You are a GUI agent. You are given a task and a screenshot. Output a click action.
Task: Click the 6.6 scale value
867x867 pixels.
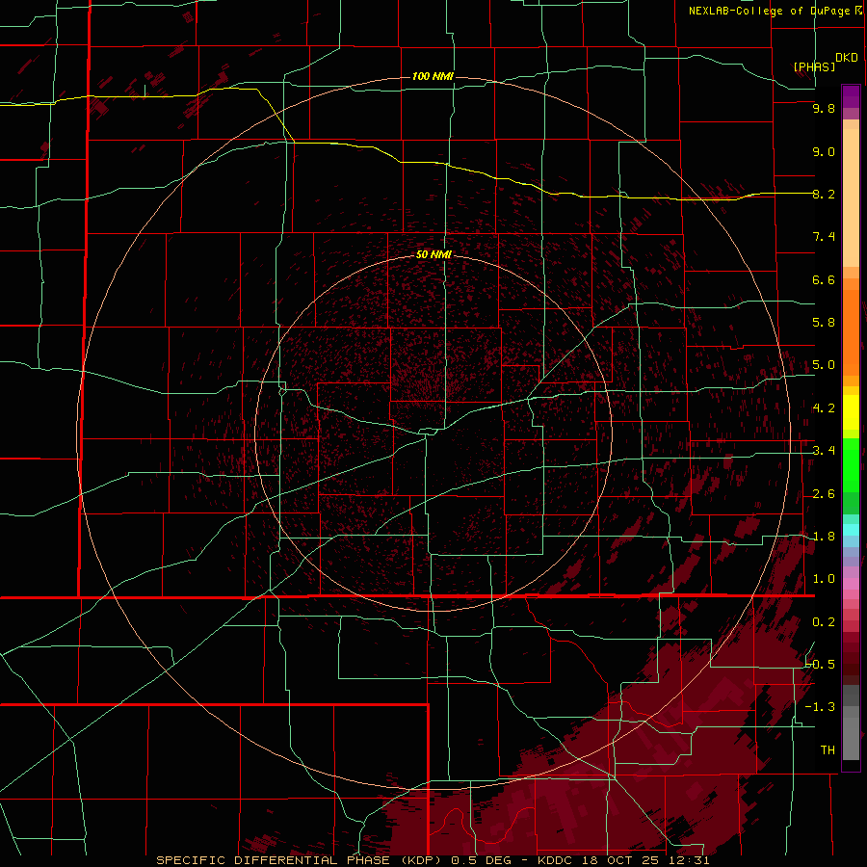(824, 279)
